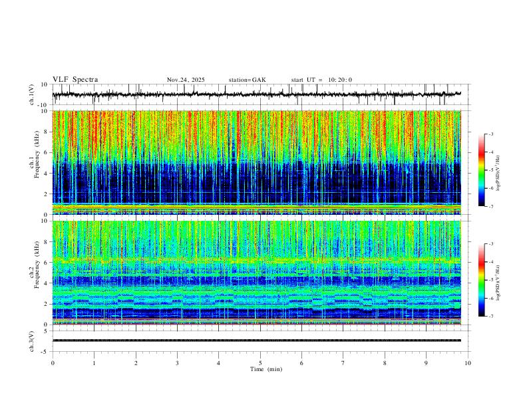Click the time axis tick label '3'
The height and width of the screenshot is (407, 527).
coord(177,363)
